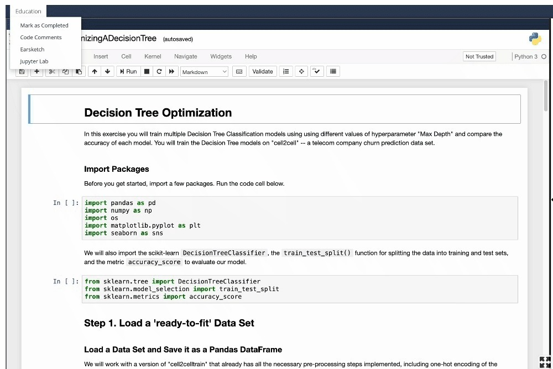
Task: Click the Validate button
Action: click(x=263, y=72)
